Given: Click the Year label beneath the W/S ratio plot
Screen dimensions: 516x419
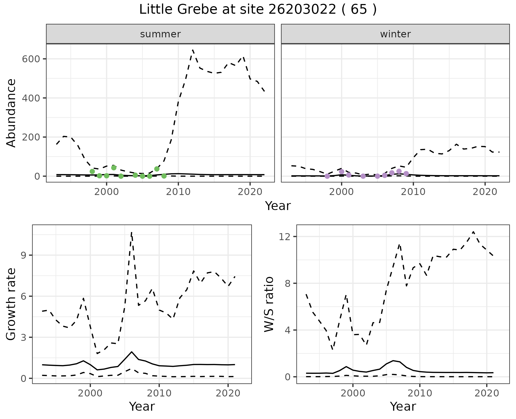Looking at the screenshot, I should pyautogui.click(x=403, y=407).
